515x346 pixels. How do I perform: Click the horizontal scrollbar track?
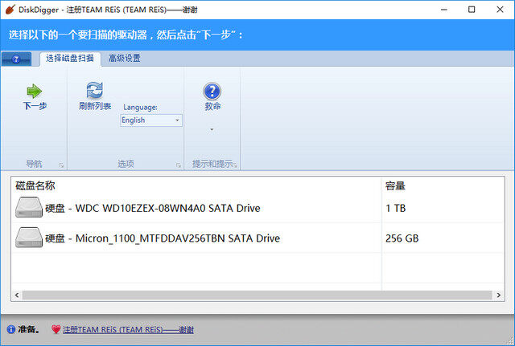pos(257,295)
